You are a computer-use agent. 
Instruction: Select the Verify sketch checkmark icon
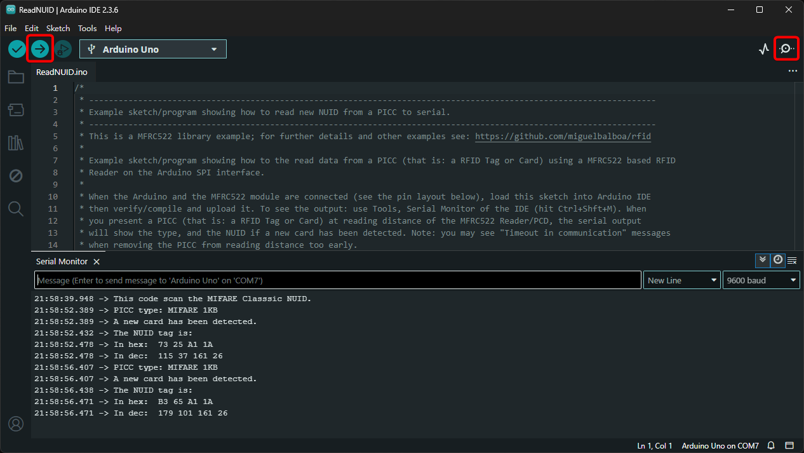click(x=17, y=48)
